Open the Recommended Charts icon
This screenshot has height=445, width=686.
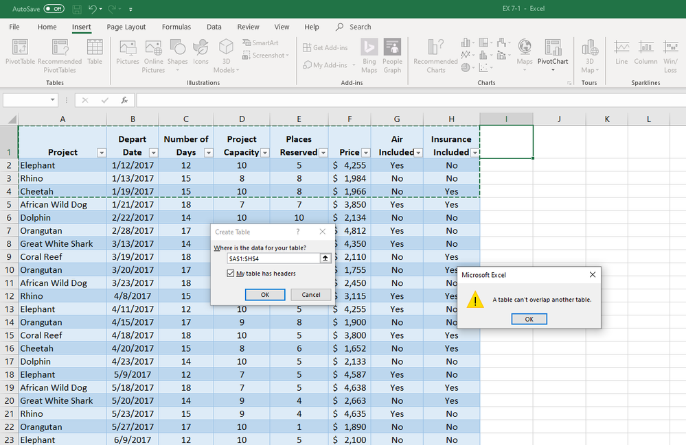pos(435,48)
